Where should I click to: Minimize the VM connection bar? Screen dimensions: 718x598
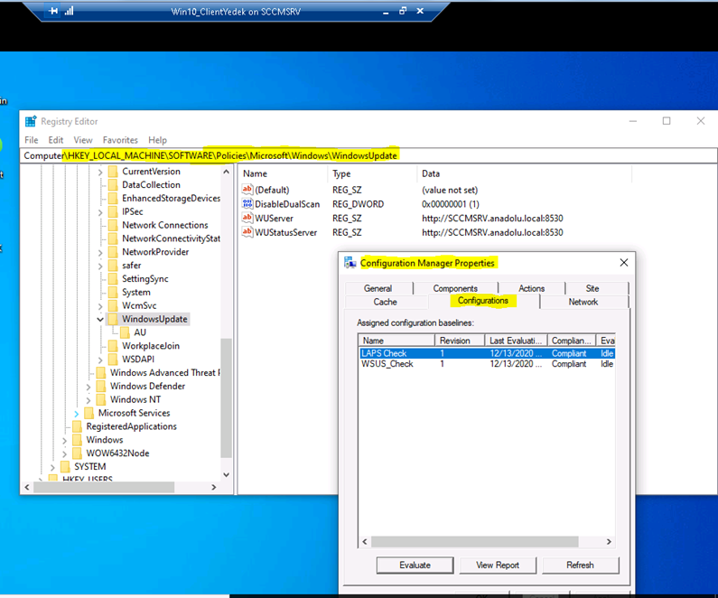point(386,12)
